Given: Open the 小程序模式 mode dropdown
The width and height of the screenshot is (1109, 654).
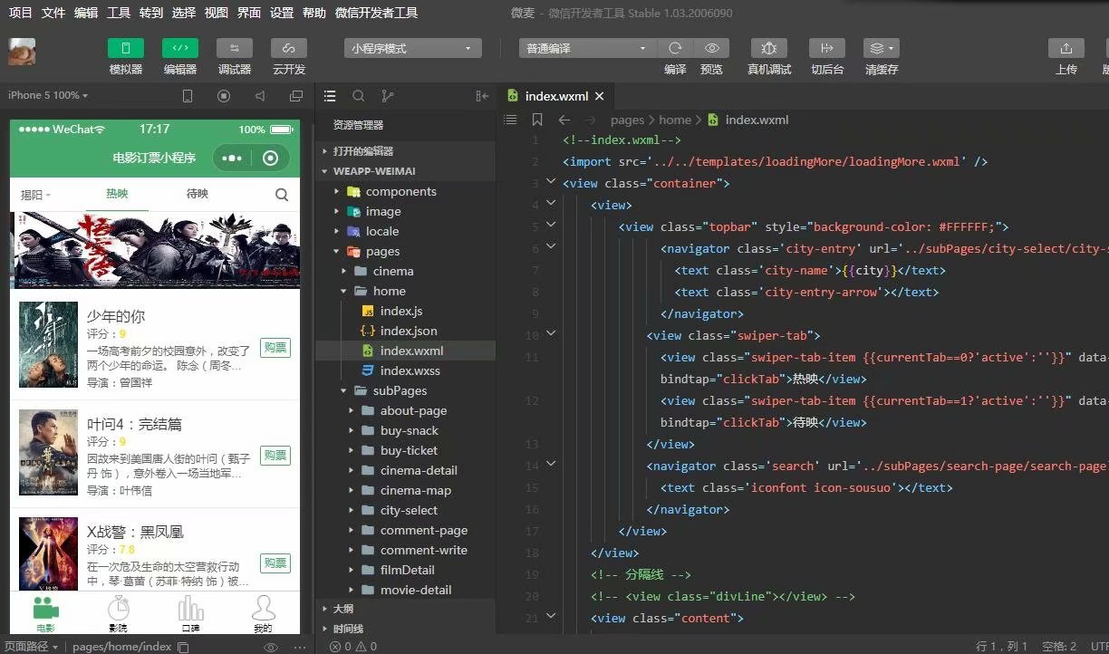Looking at the screenshot, I should click(412, 48).
